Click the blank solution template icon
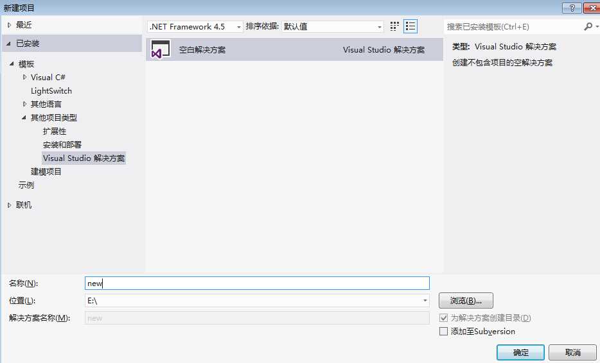The image size is (600, 363). 161,49
